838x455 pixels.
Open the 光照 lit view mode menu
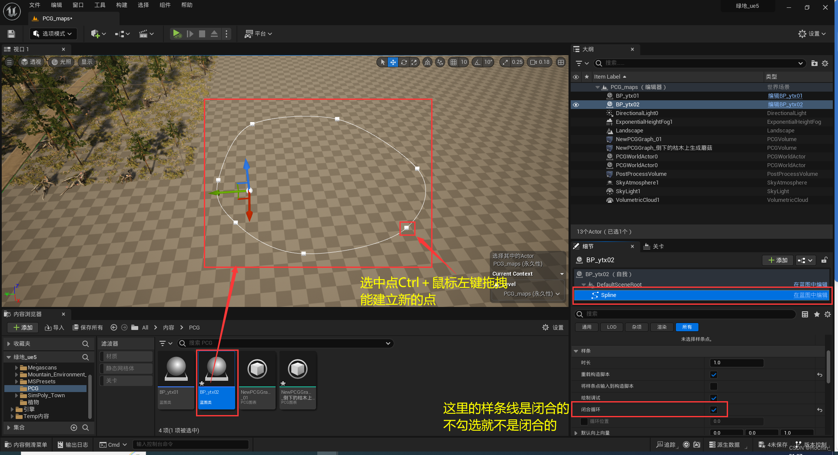coord(61,62)
